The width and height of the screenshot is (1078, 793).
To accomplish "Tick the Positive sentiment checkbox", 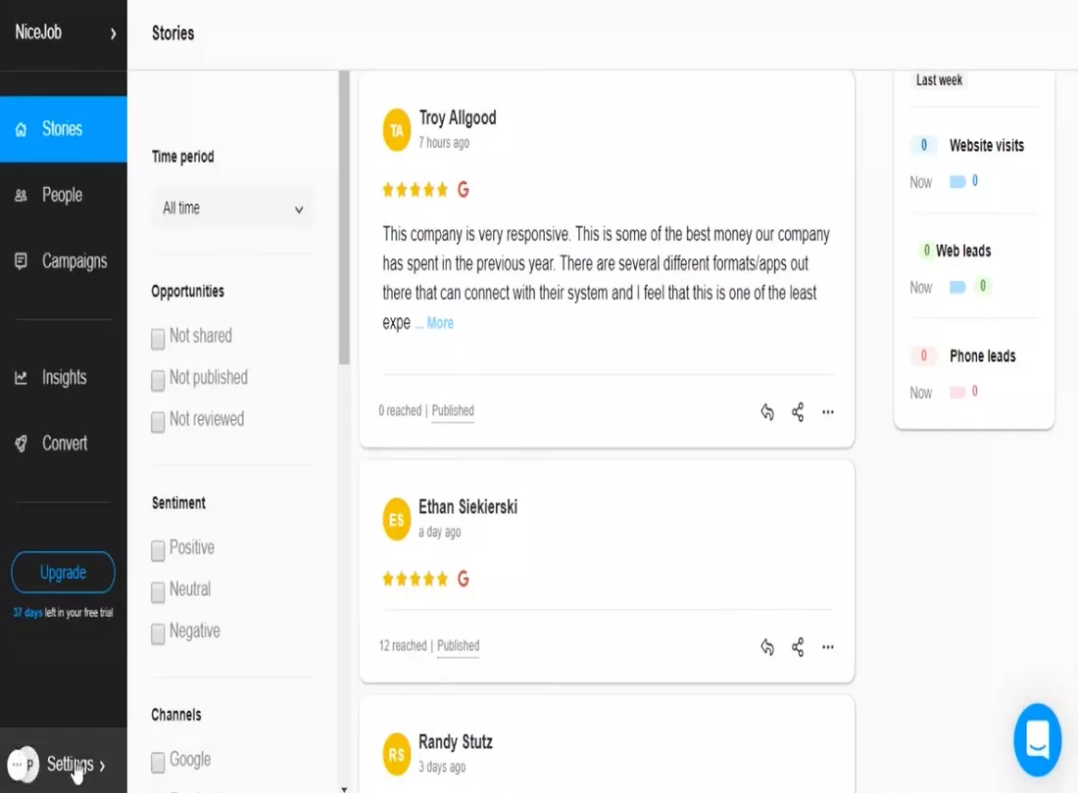I will 158,550.
